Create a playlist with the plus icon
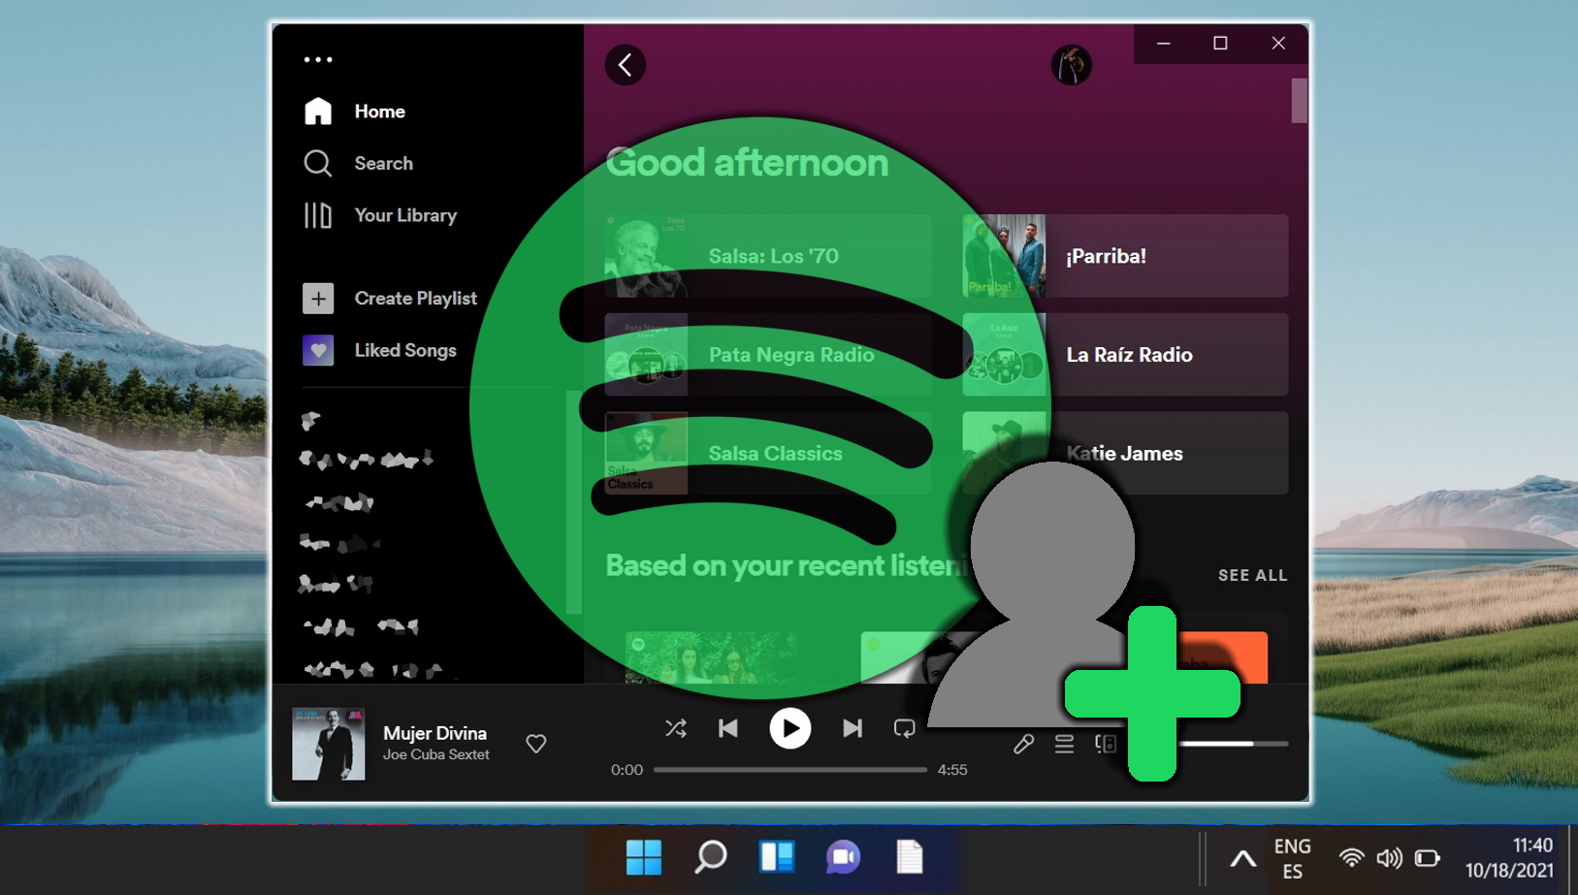Screen dimensions: 1578x895 pyautogui.click(x=318, y=299)
